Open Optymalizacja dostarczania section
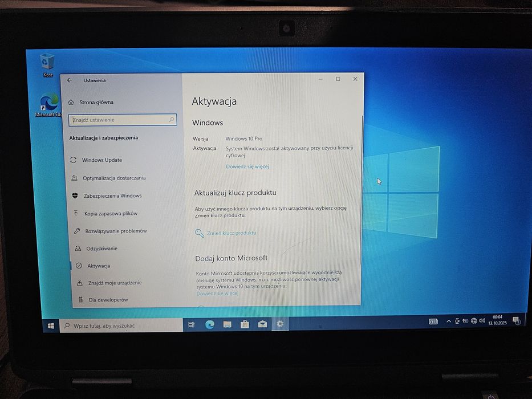The height and width of the screenshot is (399, 532). (x=108, y=178)
